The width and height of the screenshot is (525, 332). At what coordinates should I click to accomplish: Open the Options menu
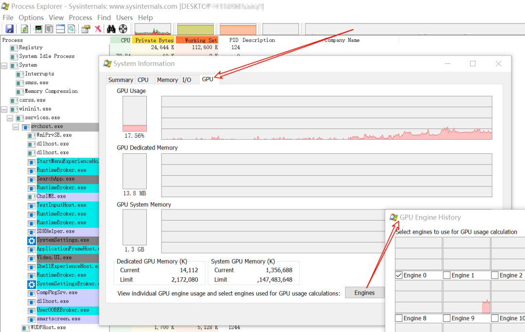pos(31,18)
